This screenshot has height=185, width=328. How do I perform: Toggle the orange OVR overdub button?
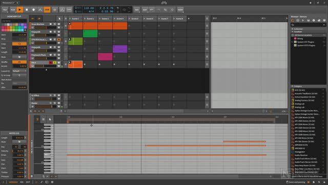[47, 10]
